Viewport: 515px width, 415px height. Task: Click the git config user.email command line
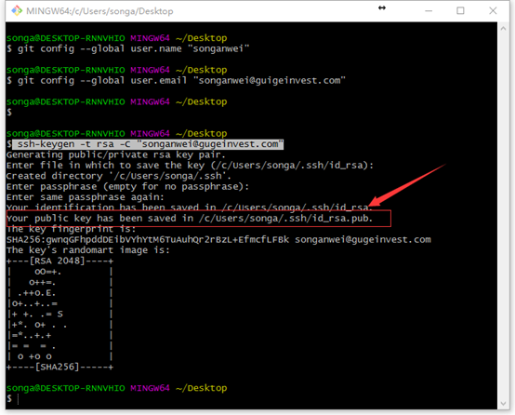(x=176, y=80)
